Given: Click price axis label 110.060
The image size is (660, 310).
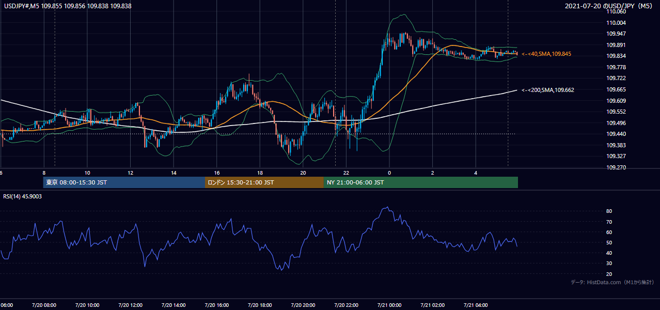Looking at the screenshot, I should [617, 11].
